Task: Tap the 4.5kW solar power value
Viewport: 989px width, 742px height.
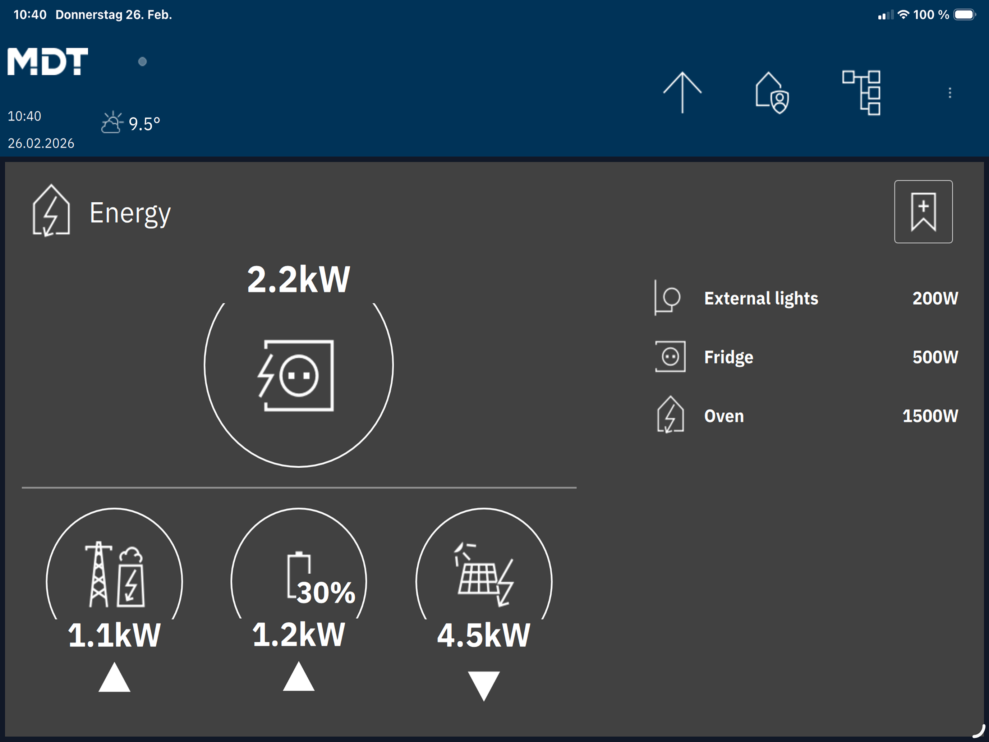Action: [x=484, y=636]
